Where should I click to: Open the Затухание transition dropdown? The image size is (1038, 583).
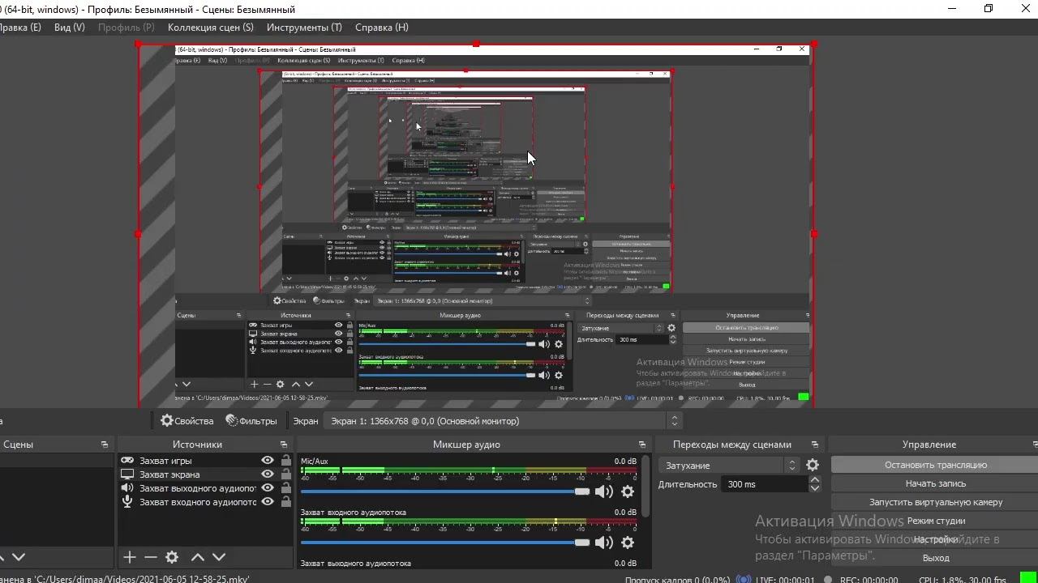731,465
